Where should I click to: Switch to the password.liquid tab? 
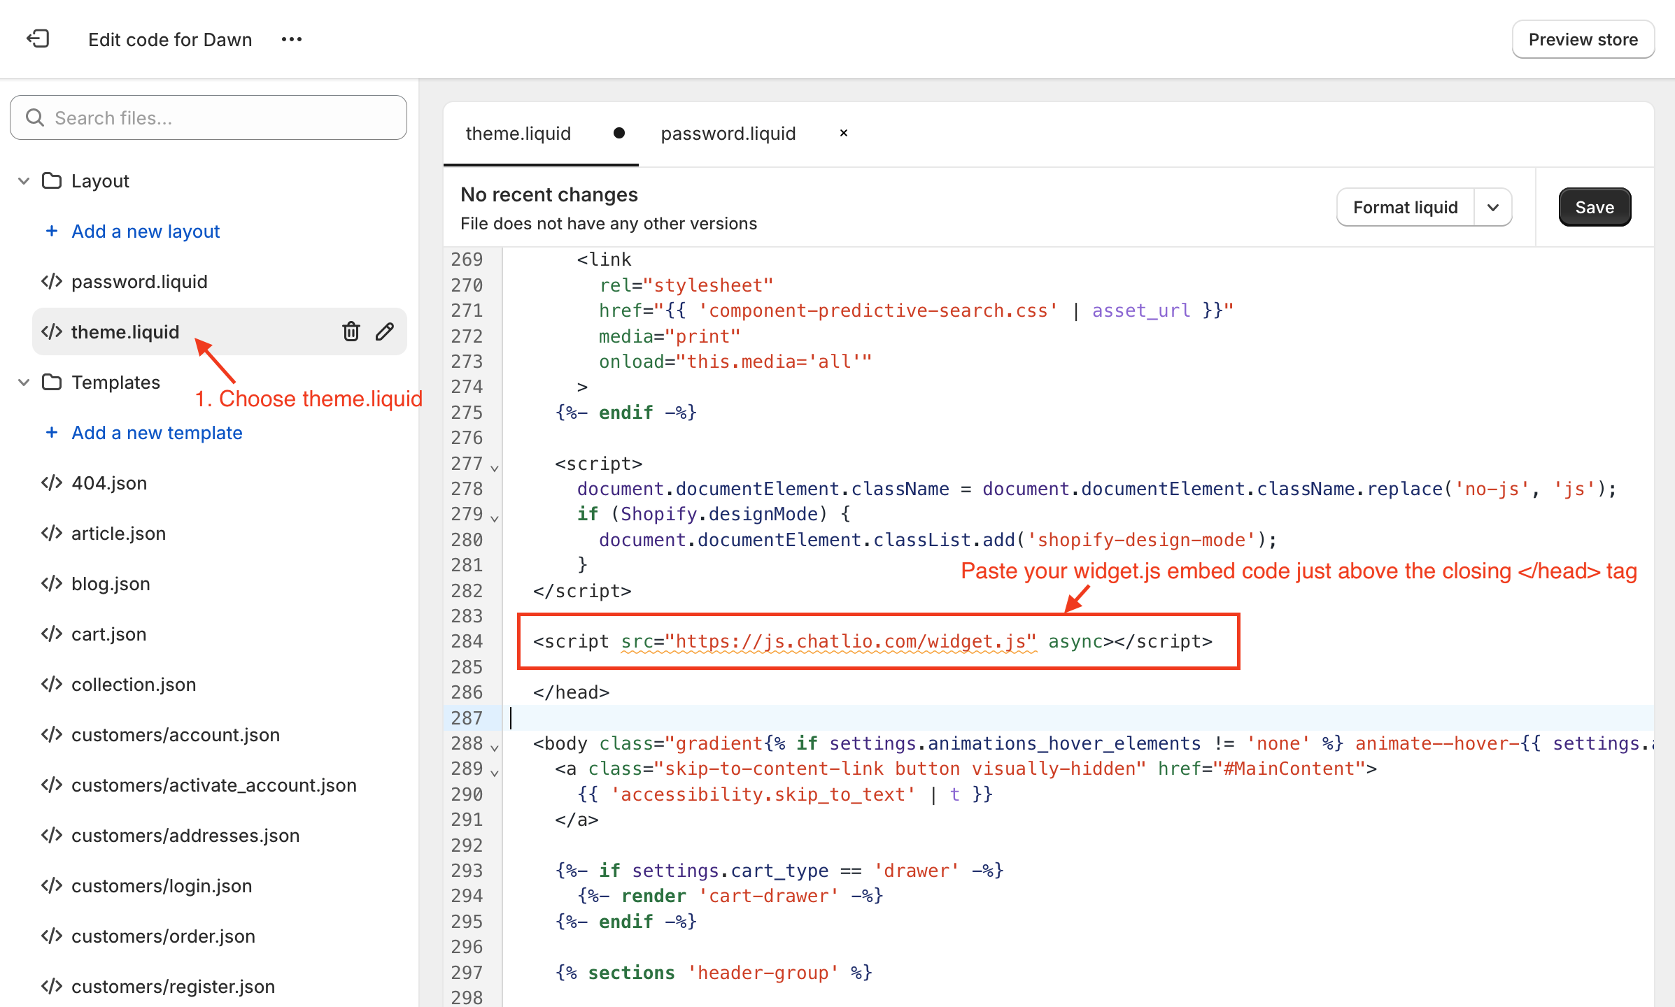coord(728,134)
